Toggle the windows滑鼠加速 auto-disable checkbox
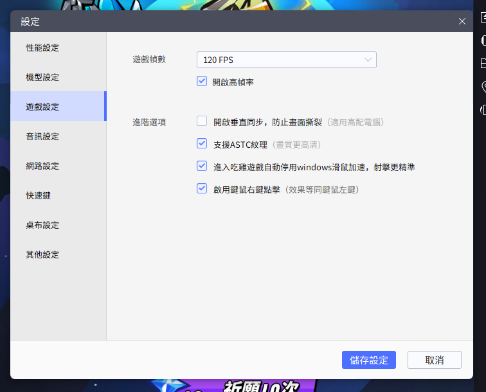Viewport: 486px width, 392px height. [202, 166]
